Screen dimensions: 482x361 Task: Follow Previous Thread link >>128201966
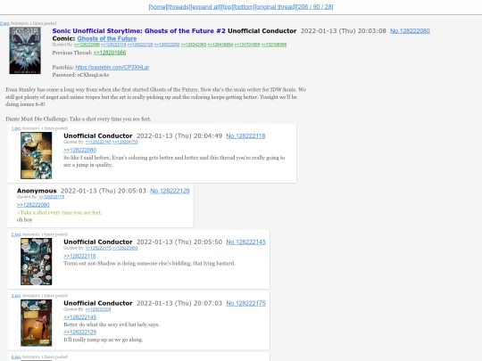(110, 53)
